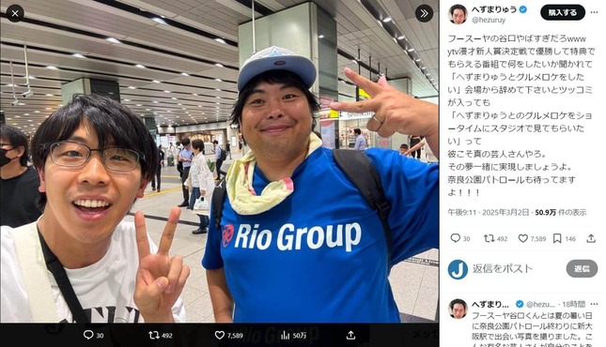Screen dimensions: 606x347
Task: Open three-dot menu on the reply post
Action: coord(594,304)
